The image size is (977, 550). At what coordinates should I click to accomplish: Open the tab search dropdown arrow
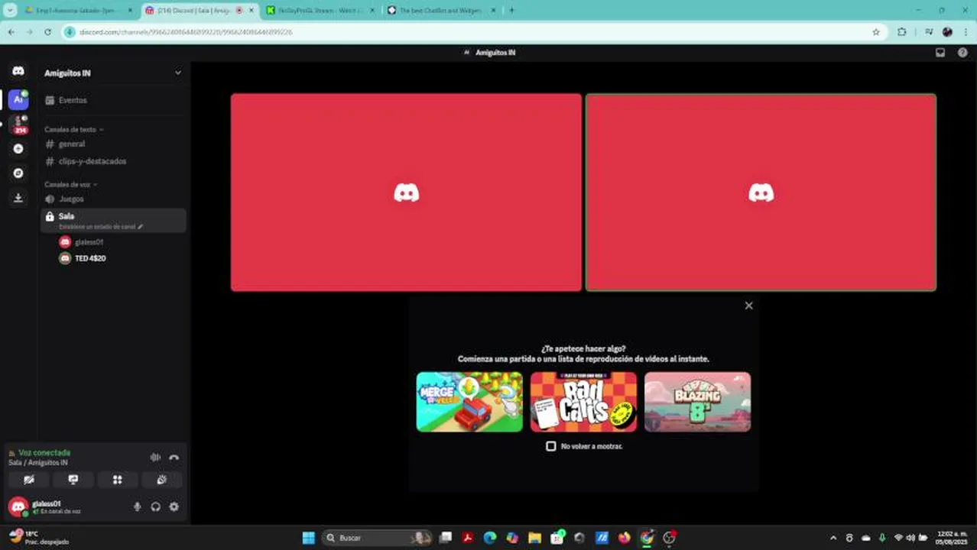coord(10,11)
